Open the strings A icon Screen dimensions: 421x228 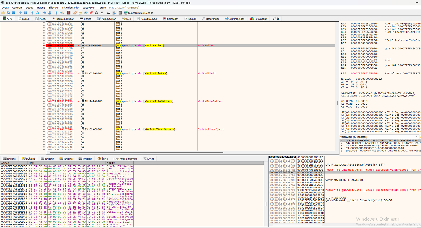point(108,13)
